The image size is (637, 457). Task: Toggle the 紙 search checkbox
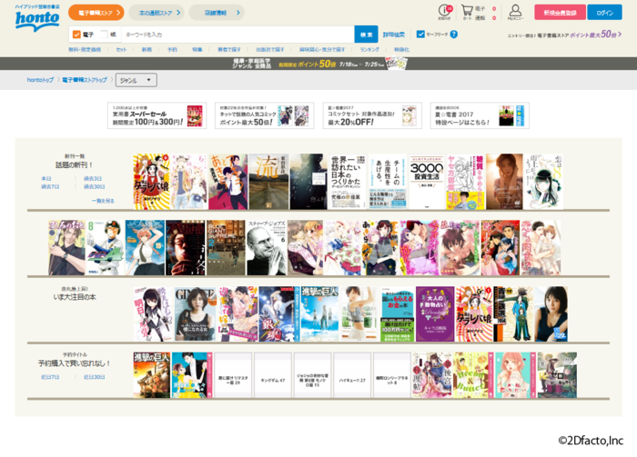tap(104, 35)
